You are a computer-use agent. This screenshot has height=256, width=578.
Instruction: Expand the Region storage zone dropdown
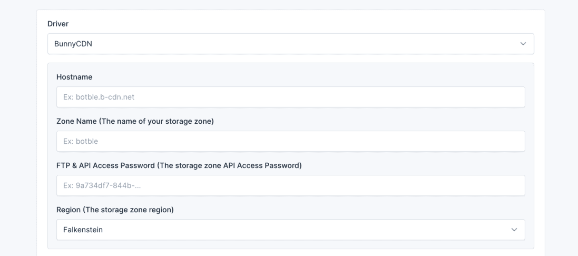pyautogui.click(x=290, y=230)
